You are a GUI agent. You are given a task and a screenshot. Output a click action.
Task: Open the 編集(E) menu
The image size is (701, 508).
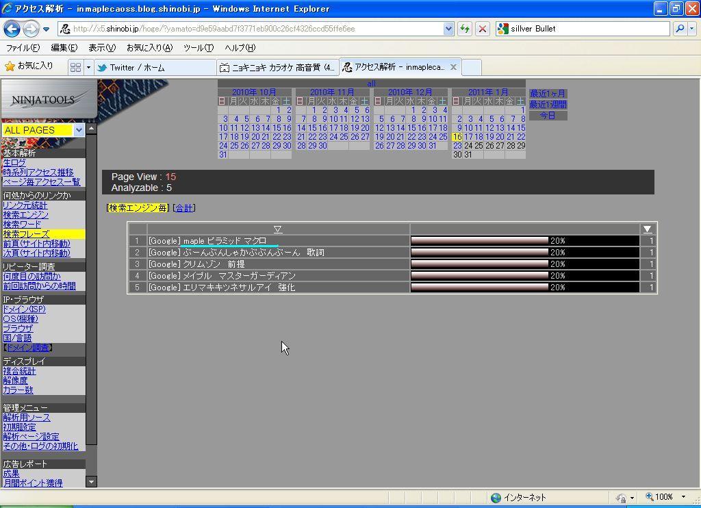[64, 47]
